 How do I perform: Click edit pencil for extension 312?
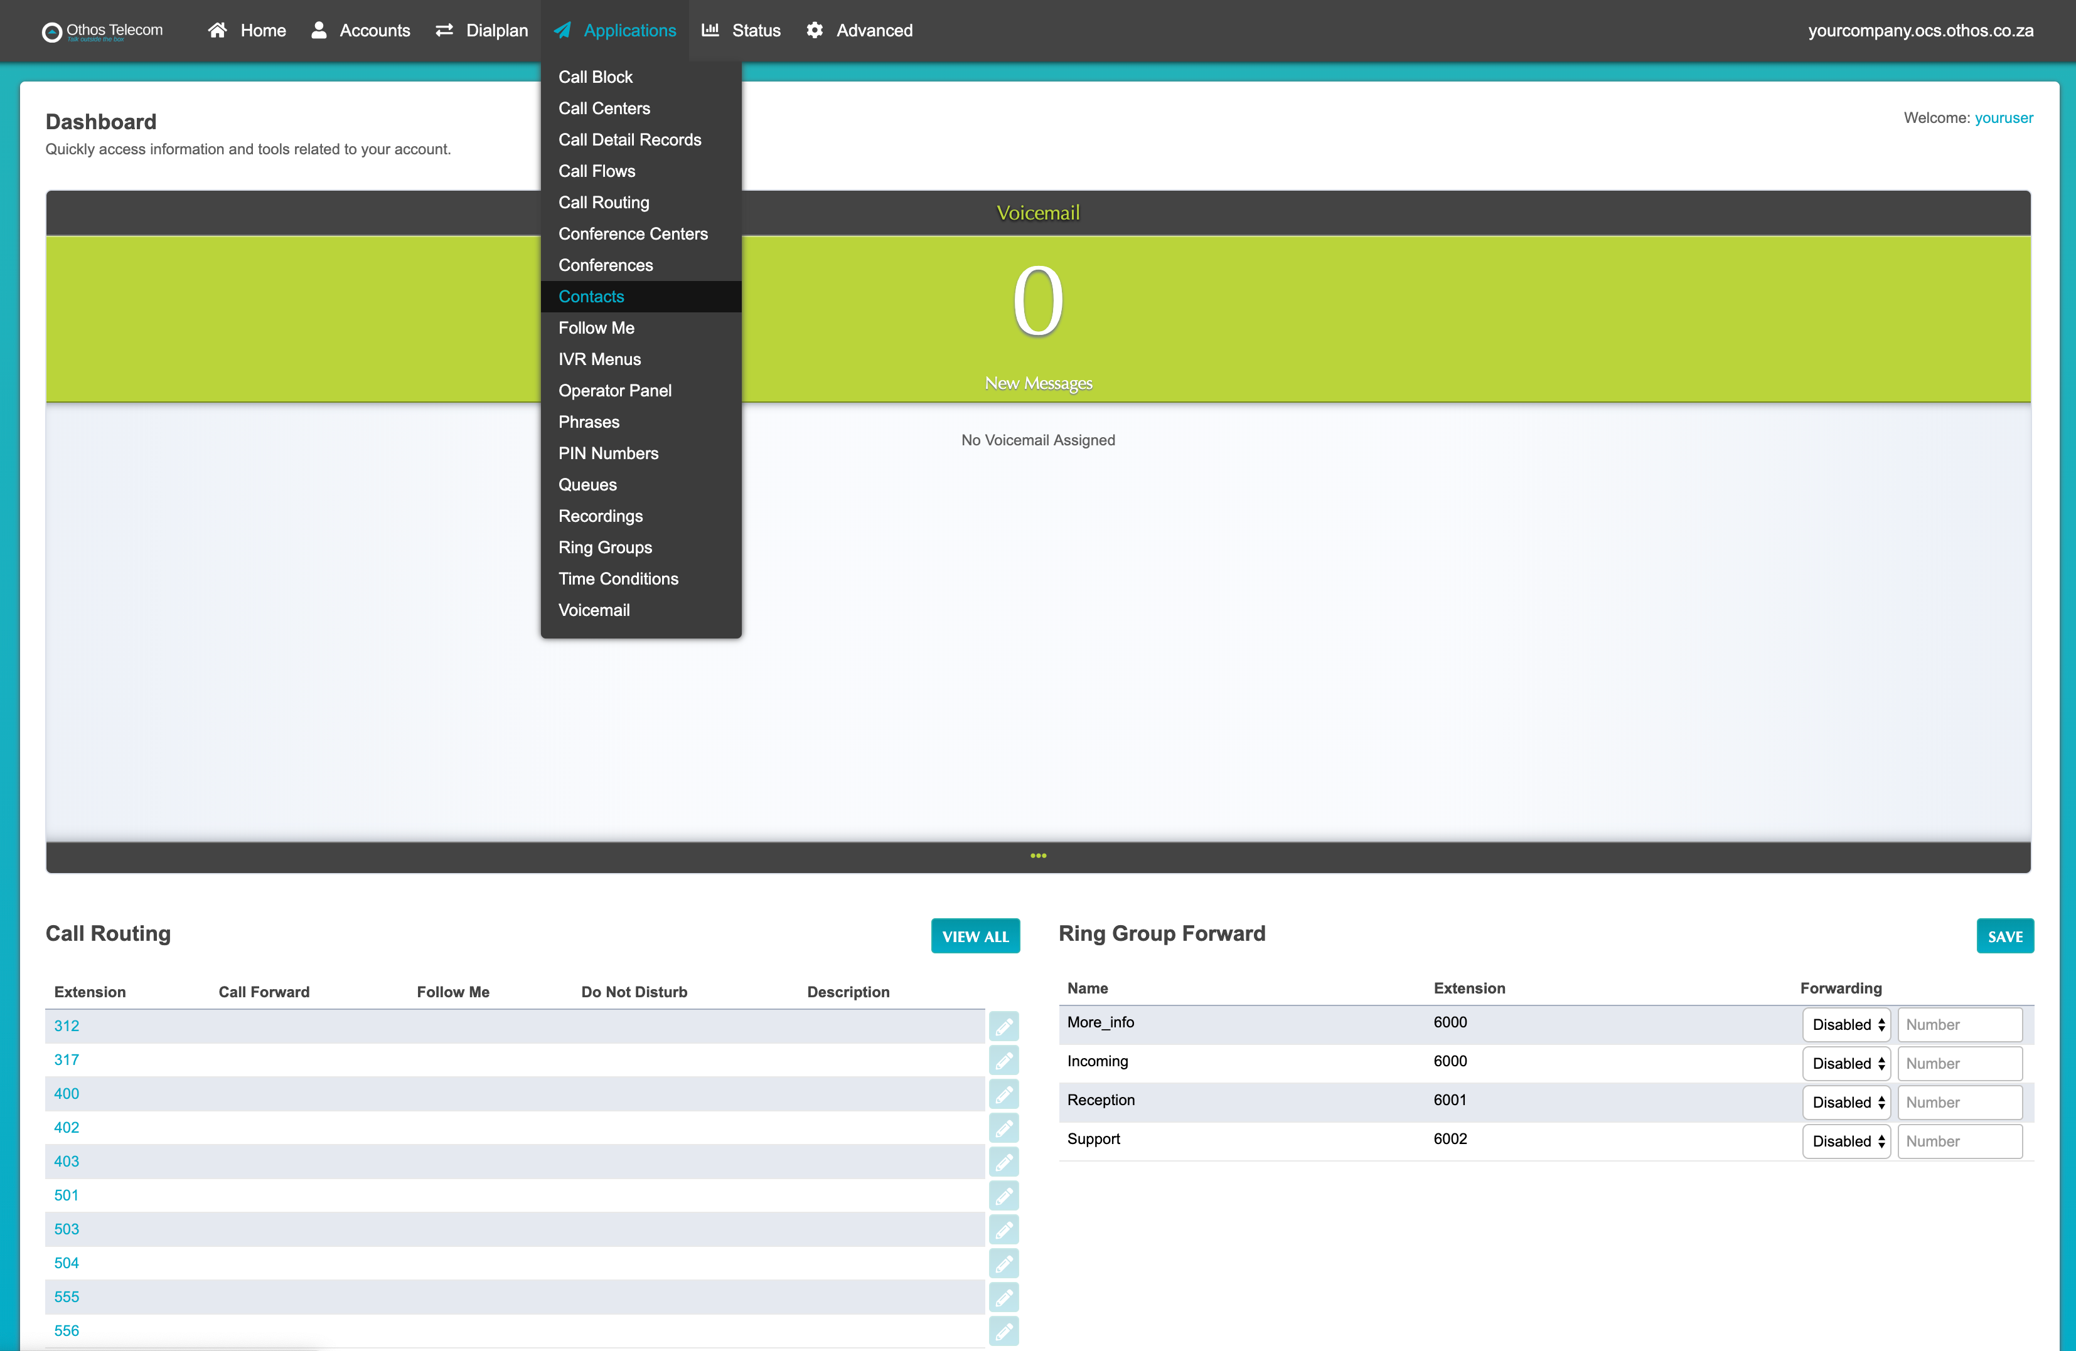[1003, 1027]
